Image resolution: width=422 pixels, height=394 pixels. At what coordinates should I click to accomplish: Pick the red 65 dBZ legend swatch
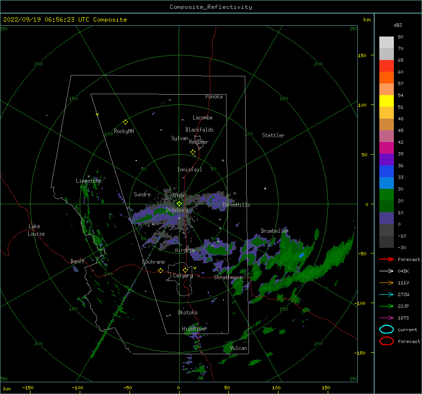(386, 66)
